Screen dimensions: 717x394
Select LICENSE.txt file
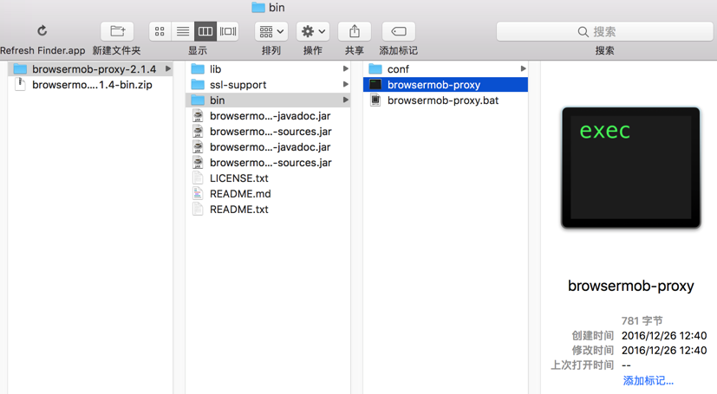pyautogui.click(x=268, y=178)
